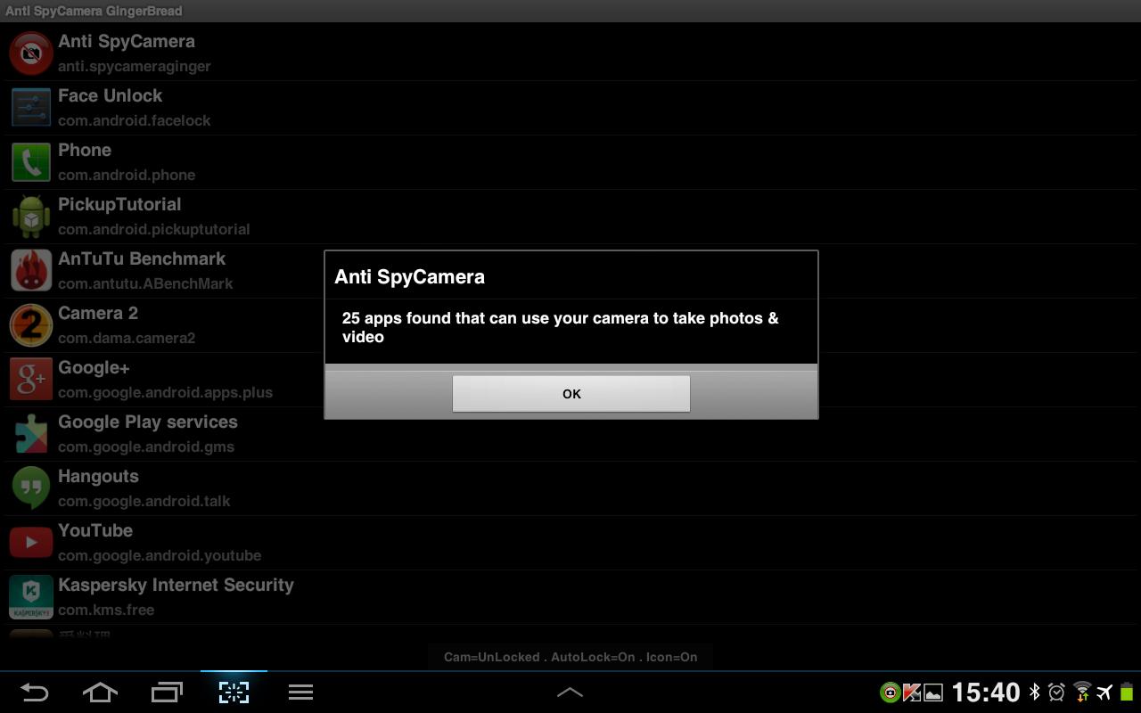Viewport: 1141px width, 713px height.
Task: Tap the Hangouts green quote icon
Action: click(x=31, y=488)
